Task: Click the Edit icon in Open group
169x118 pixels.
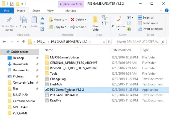Action: [x=129, y=23]
